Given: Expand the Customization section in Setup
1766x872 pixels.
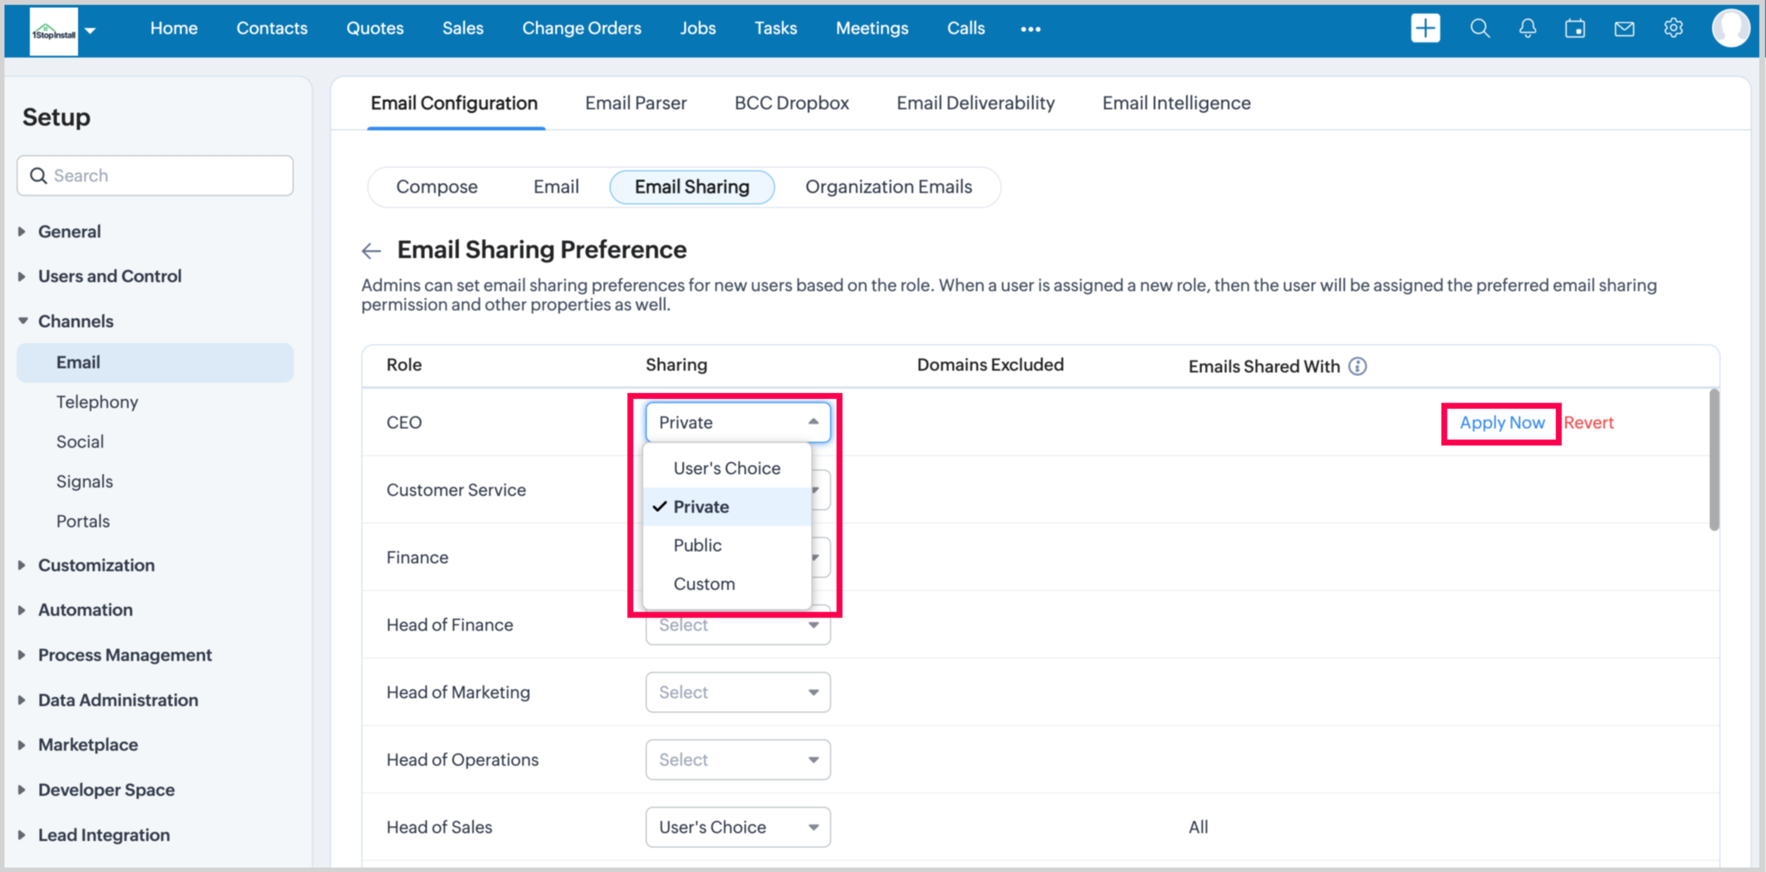Looking at the screenshot, I should [96, 565].
